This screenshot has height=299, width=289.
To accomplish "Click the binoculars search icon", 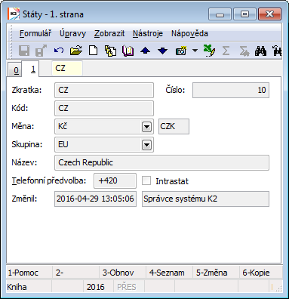I will click(x=260, y=51).
